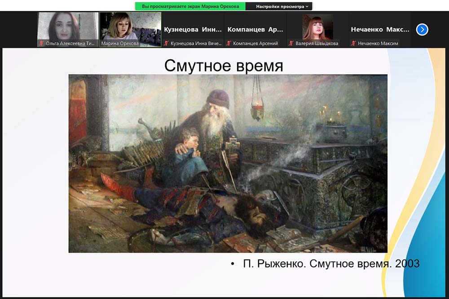The height and width of the screenshot is (299, 449).
Task: Show next participants with the blue arrow
Action: pos(422,30)
